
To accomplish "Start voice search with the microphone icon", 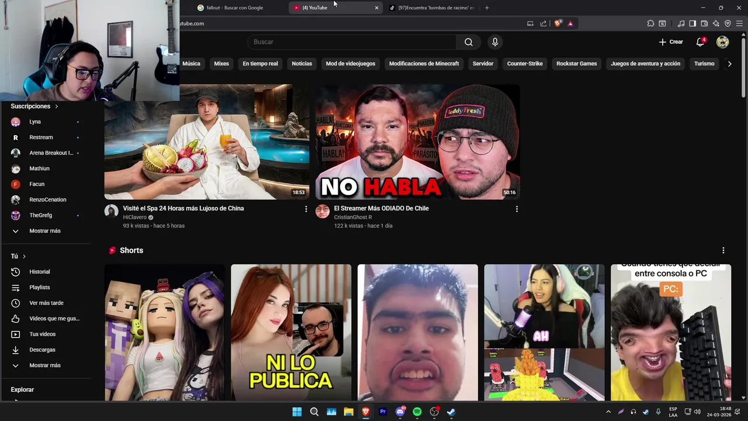I will [495, 42].
